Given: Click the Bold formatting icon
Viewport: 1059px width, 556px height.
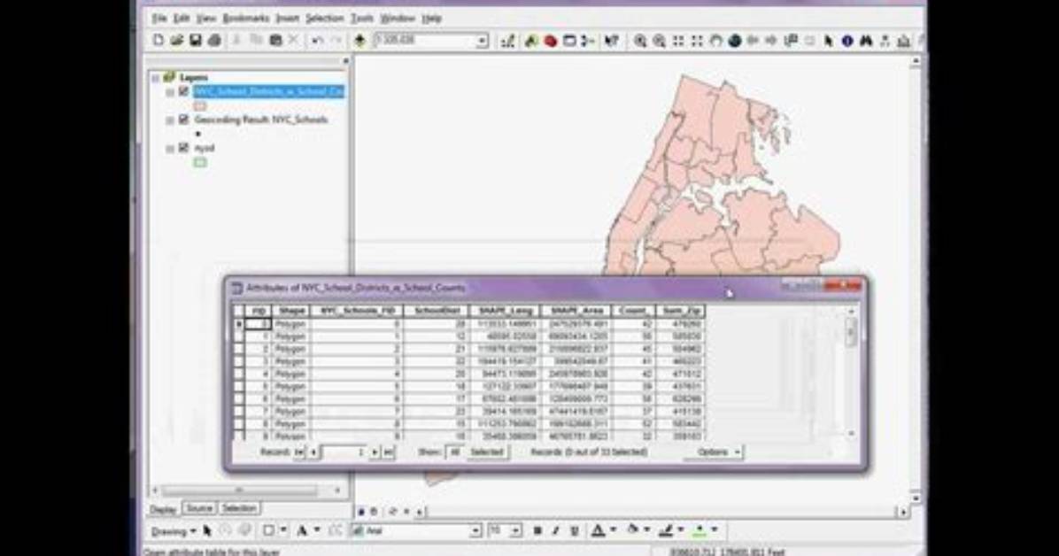Looking at the screenshot, I should pos(537,531).
